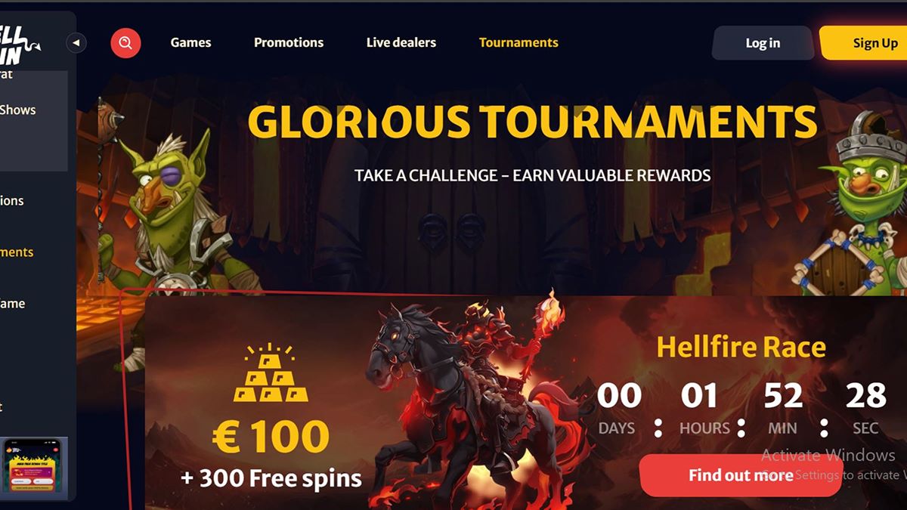Open the mobile app promo thumbnail
The height and width of the screenshot is (510, 907).
pos(35,467)
